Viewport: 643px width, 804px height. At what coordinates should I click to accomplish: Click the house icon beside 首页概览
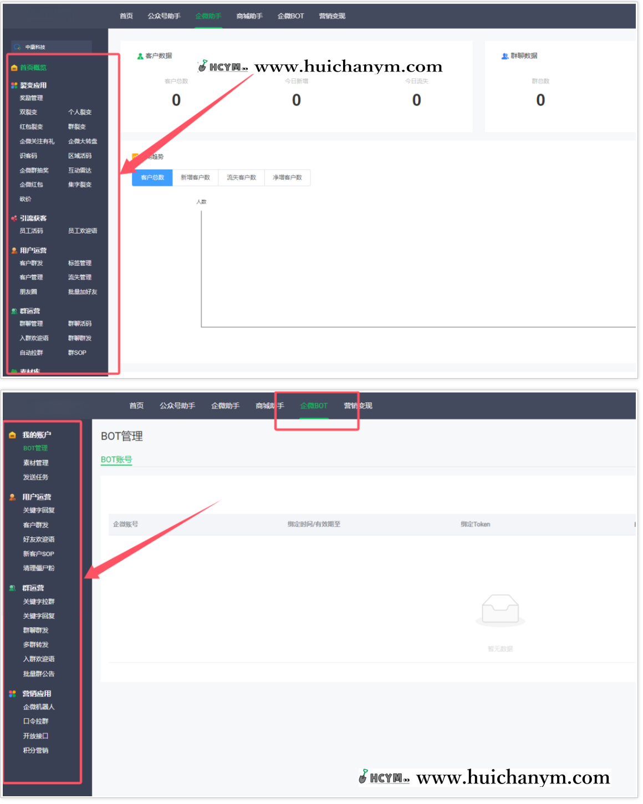coord(14,68)
